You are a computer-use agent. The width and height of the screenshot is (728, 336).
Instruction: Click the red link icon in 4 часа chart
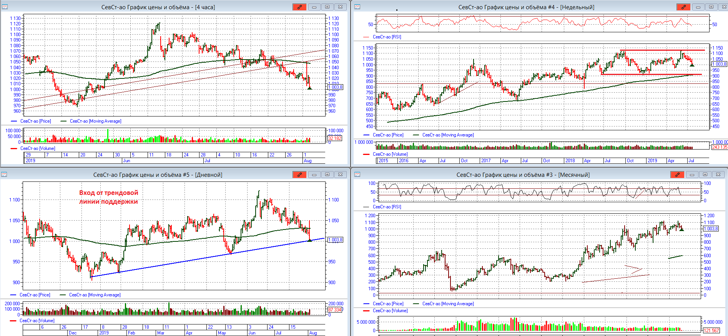tap(299, 7)
